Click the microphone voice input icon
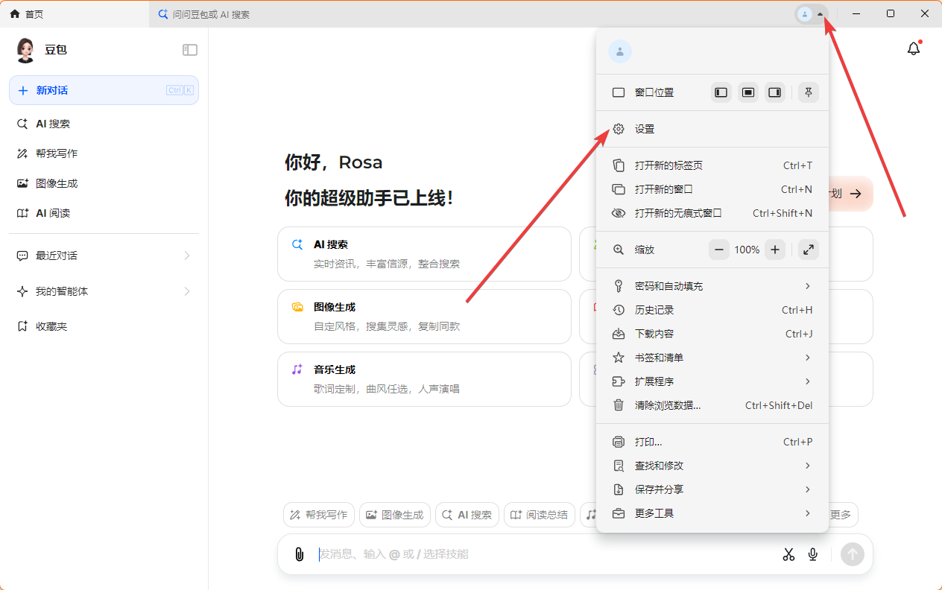This screenshot has width=942, height=590. tap(813, 554)
